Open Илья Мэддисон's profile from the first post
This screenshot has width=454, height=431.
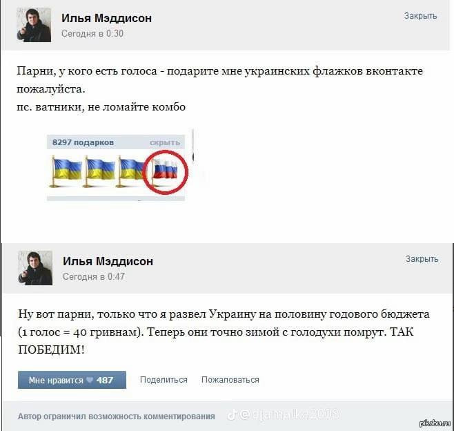point(106,18)
